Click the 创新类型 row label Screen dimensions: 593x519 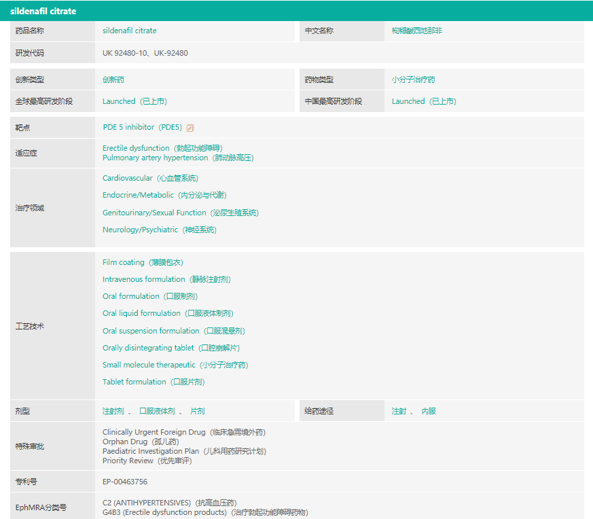(29, 79)
